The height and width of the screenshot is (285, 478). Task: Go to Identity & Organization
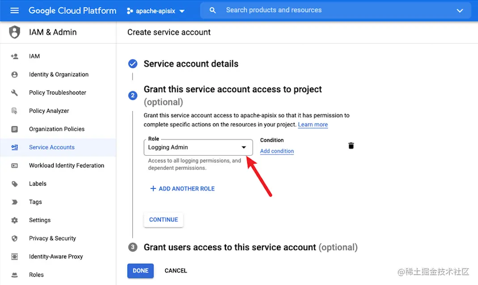pos(58,74)
